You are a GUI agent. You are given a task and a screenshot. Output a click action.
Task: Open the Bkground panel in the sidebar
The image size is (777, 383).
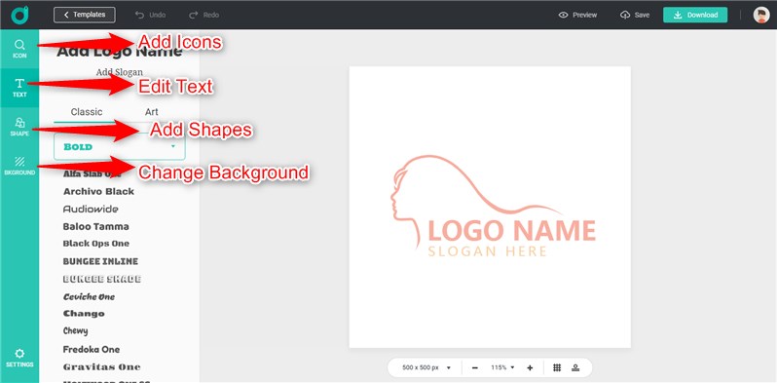pos(19,166)
